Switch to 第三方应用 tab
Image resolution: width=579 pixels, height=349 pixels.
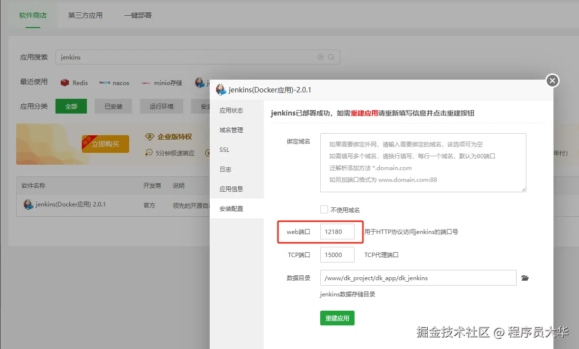[x=85, y=15]
